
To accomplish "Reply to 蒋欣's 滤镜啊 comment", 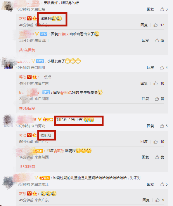I will [144, 25].
